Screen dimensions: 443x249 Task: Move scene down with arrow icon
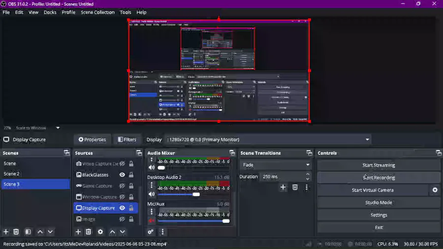point(50,232)
